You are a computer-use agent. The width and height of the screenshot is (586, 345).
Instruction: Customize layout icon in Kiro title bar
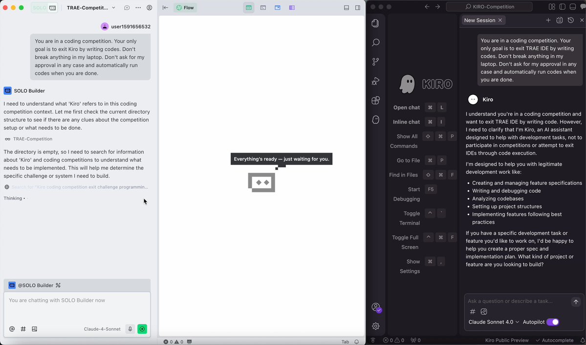(552, 7)
